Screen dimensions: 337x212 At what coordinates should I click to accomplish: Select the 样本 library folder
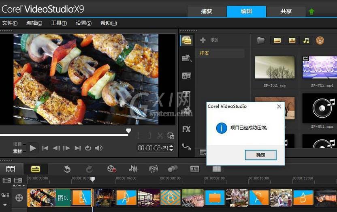(x=220, y=53)
